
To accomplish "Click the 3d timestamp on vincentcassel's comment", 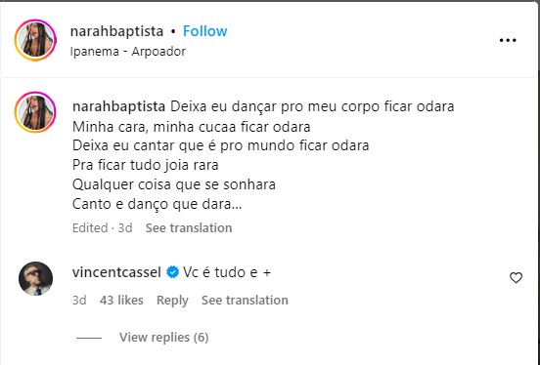I will pyautogui.click(x=79, y=300).
